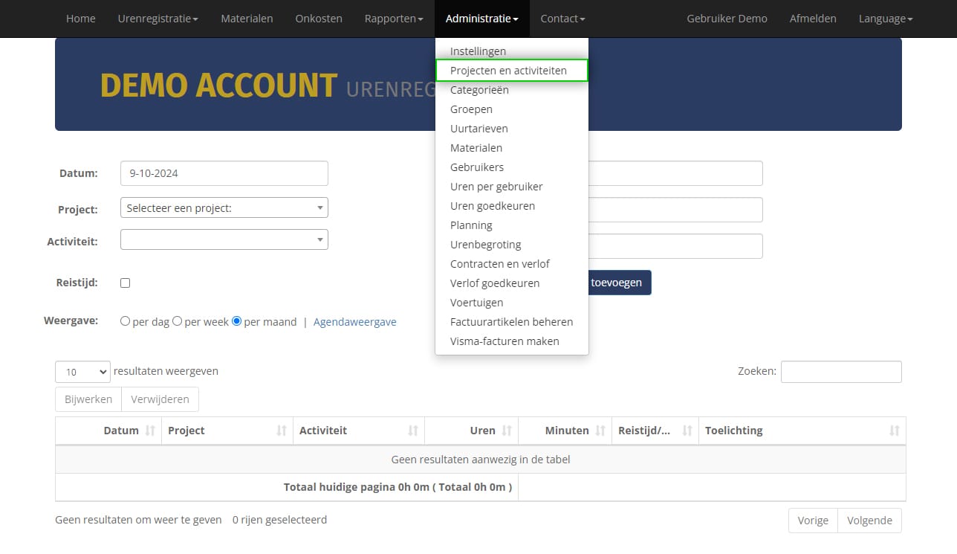Expand the Language menu in navbar
Screen dimensions: 957x554
885,19
